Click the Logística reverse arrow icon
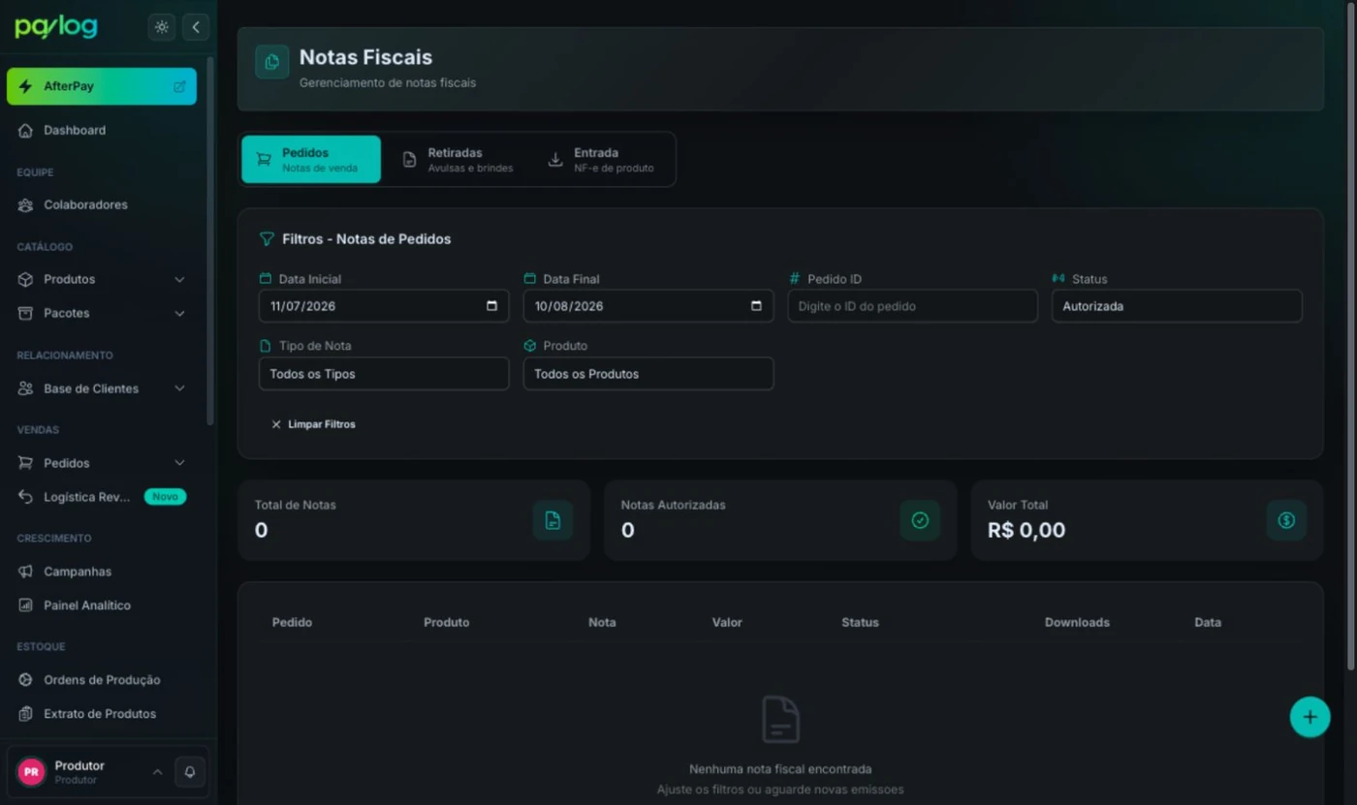Viewport: 1357px width, 805px height. point(25,497)
